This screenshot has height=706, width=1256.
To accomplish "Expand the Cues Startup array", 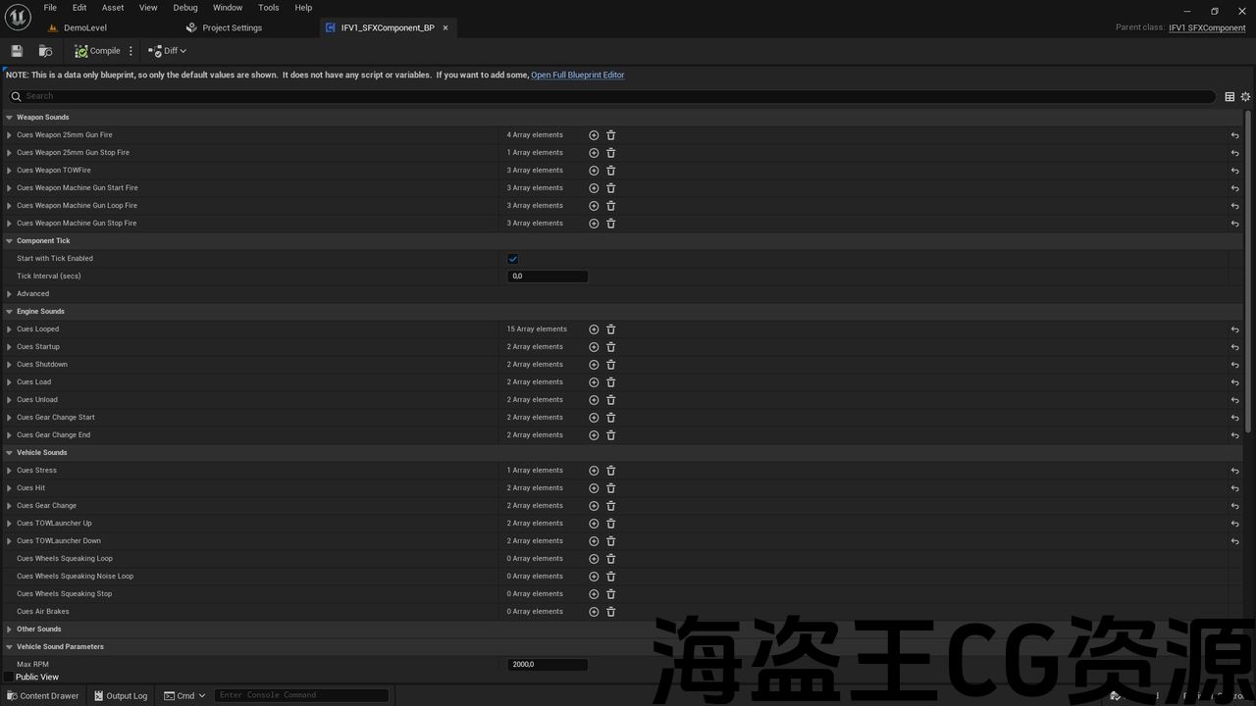I will (x=10, y=347).
